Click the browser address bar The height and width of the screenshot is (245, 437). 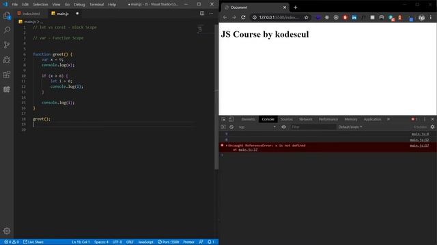[x=279, y=17]
